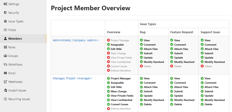Click the Issue Types group header
Viewport: 232px width, 112px height.
pos(148,24)
